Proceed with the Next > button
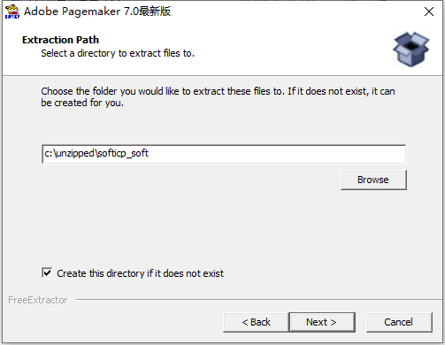The width and height of the screenshot is (445, 345). [322, 322]
